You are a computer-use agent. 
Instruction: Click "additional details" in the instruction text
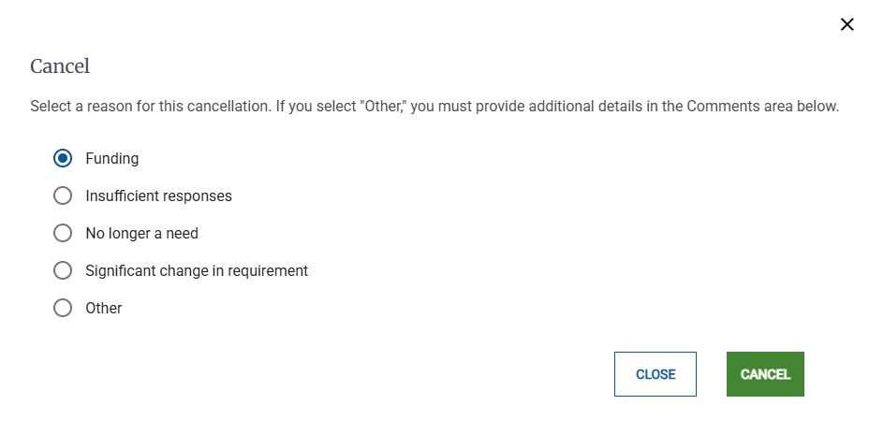pyautogui.click(x=582, y=107)
